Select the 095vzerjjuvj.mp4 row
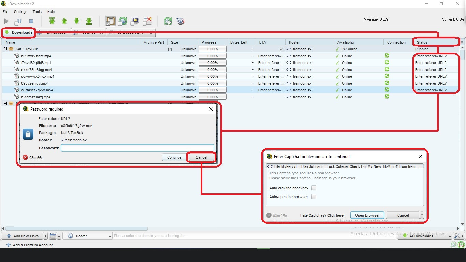466x262 pixels. [x=231, y=83]
